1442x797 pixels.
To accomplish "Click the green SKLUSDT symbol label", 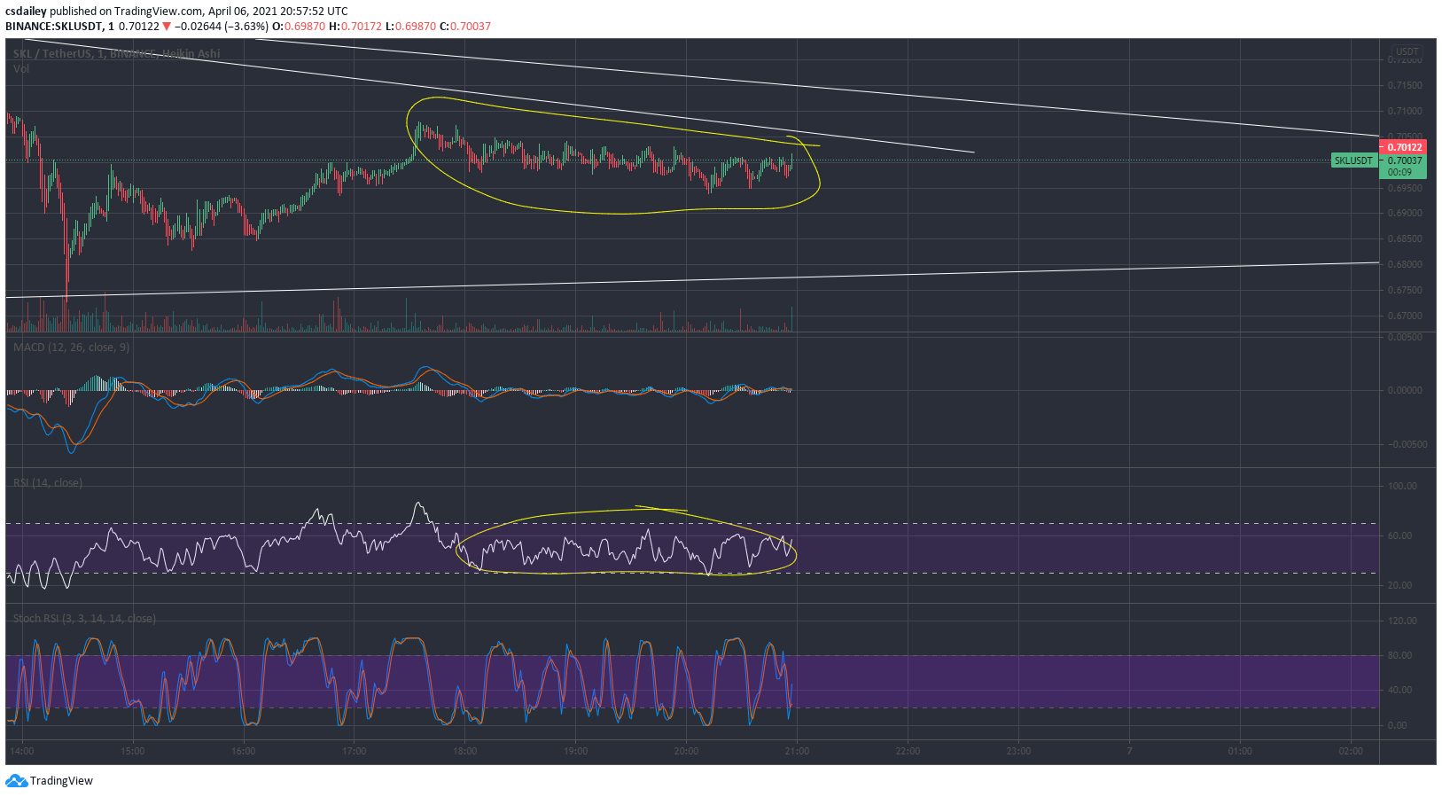I will click(1353, 160).
